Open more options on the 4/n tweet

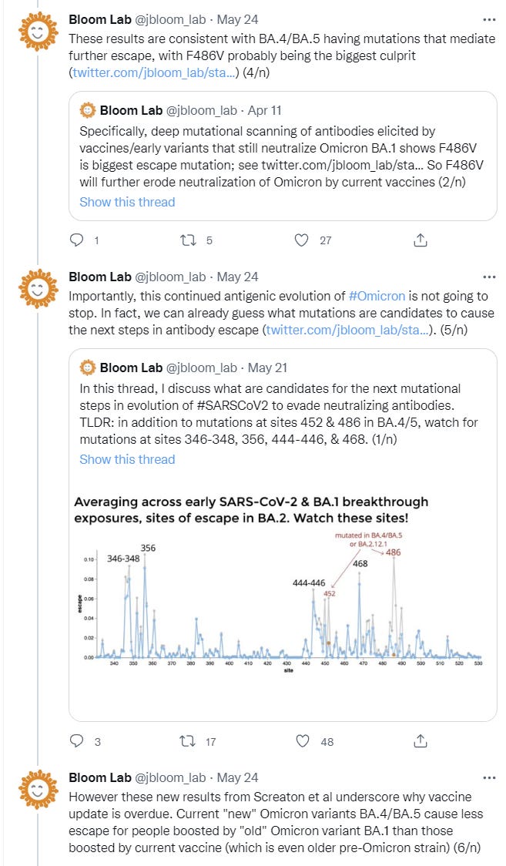pos(488,18)
